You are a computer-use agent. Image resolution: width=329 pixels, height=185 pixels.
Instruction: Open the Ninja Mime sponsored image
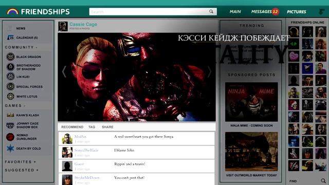pos(251,102)
